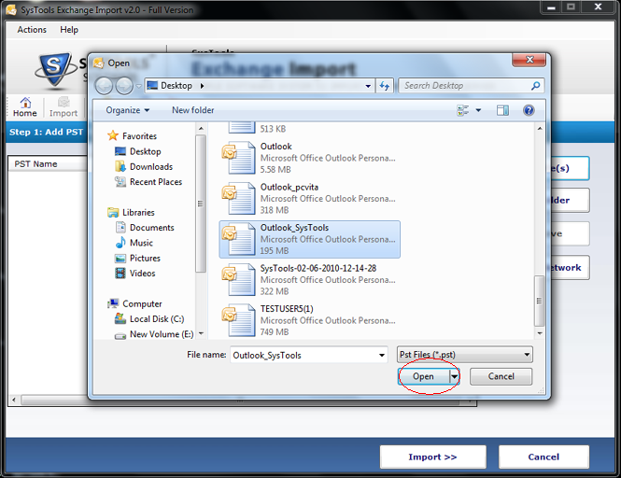Click the Search Desktop field

point(471,86)
